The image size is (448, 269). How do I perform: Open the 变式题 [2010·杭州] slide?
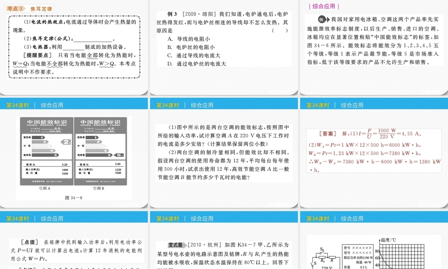(224, 240)
